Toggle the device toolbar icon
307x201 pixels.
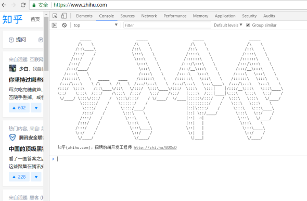(x=64, y=16)
